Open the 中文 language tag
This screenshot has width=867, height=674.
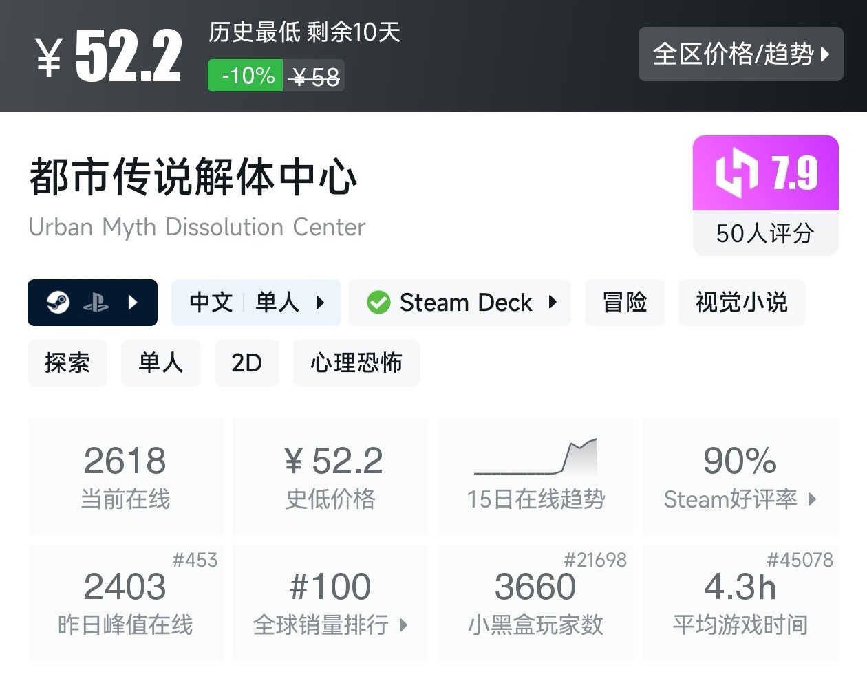tap(211, 302)
